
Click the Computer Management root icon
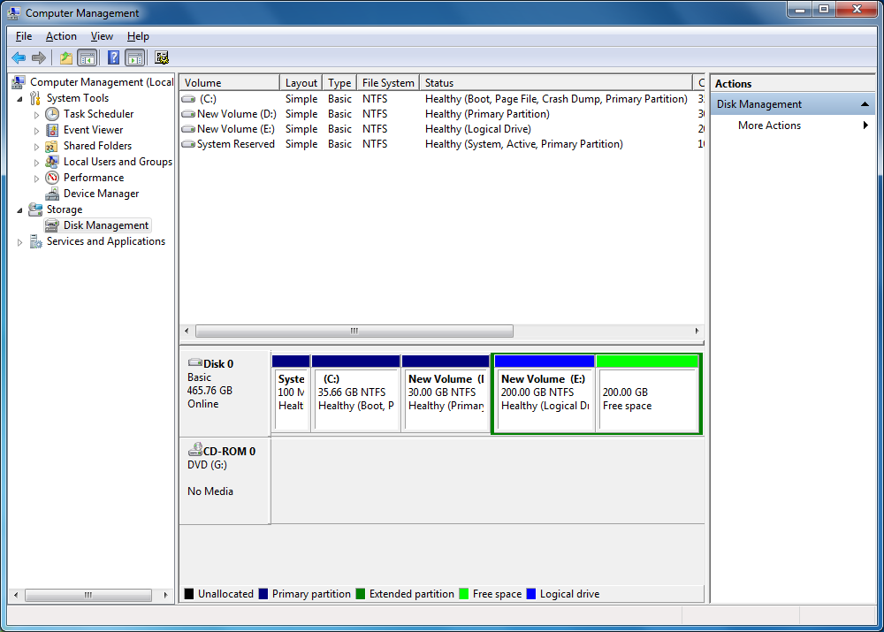coord(18,82)
